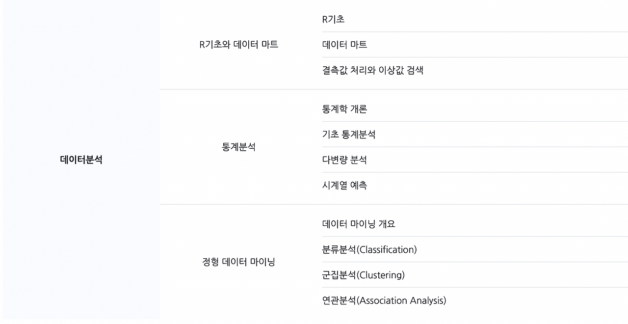Open the 시계열 예측 topic
Image resolution: width=628 pixels, height=324 pixels.
pos(344,186)
